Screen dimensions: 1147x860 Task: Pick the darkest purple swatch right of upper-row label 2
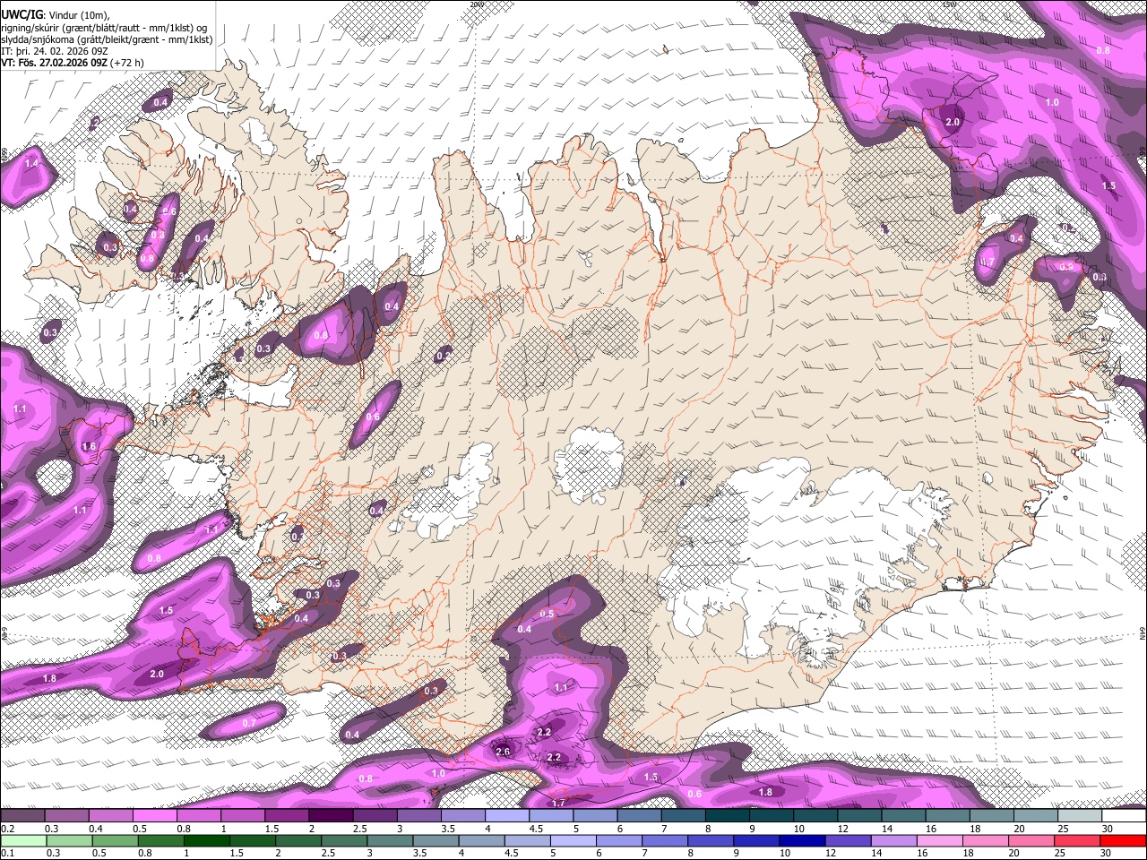pos(330,816)
